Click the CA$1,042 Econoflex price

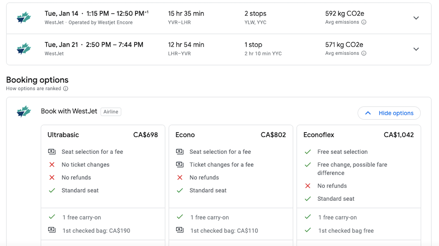(x=399, y=135)
